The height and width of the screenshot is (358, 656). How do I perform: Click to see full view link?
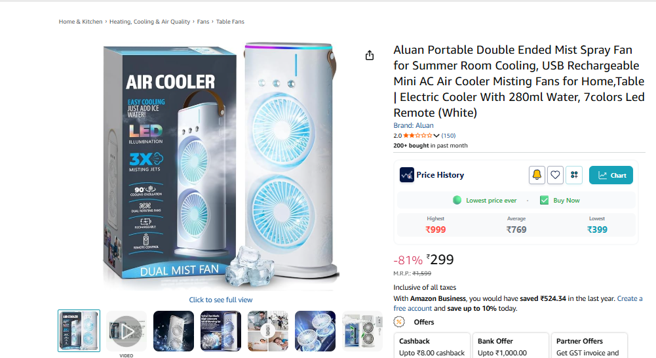(220, 300)
